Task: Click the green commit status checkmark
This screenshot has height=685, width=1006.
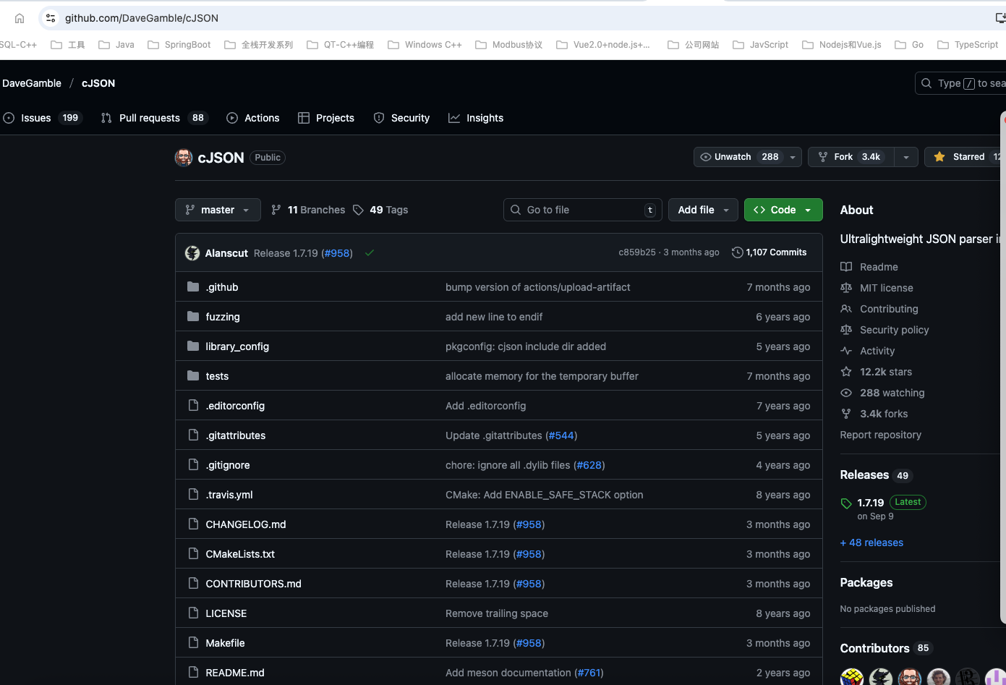Action: (x=370, y=253)
